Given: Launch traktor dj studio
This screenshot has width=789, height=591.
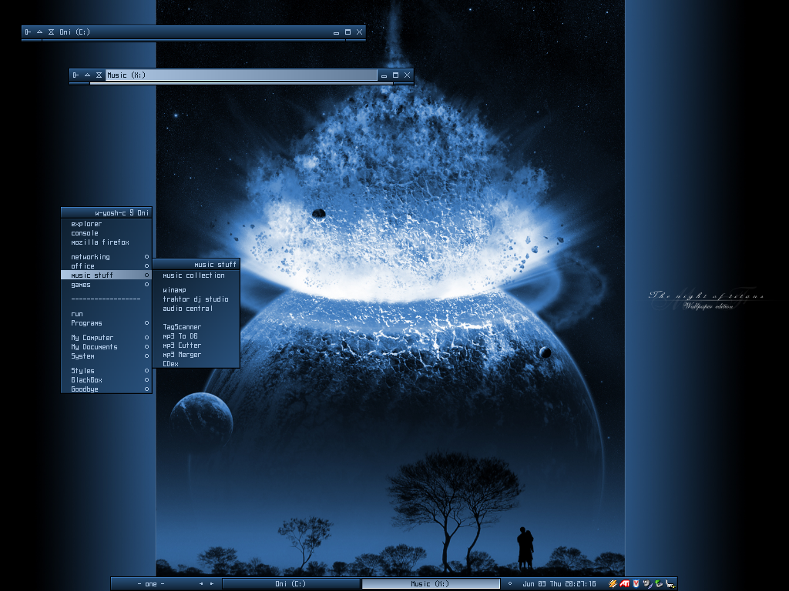Looking at the screenshot, I should tap(196, 299).
